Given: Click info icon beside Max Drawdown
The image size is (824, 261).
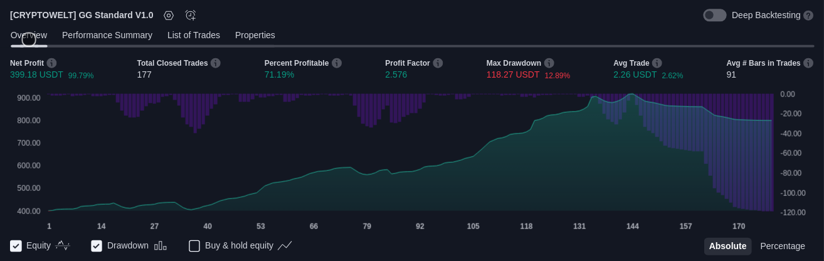Looking at the screenshot, I should 549,63.
